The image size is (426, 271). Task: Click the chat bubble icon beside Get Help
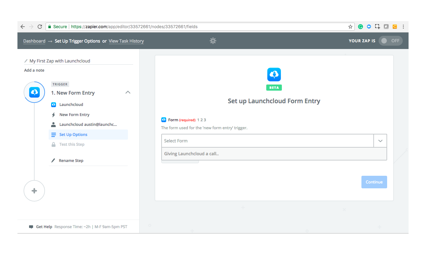[31, 227]
